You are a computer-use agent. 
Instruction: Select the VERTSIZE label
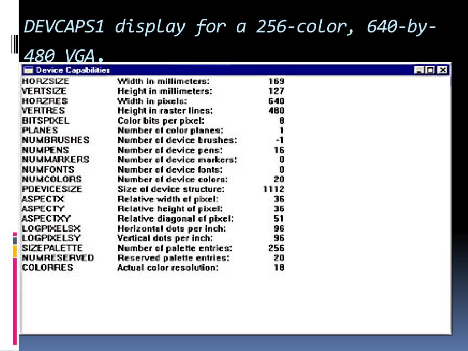coord(44,91)
